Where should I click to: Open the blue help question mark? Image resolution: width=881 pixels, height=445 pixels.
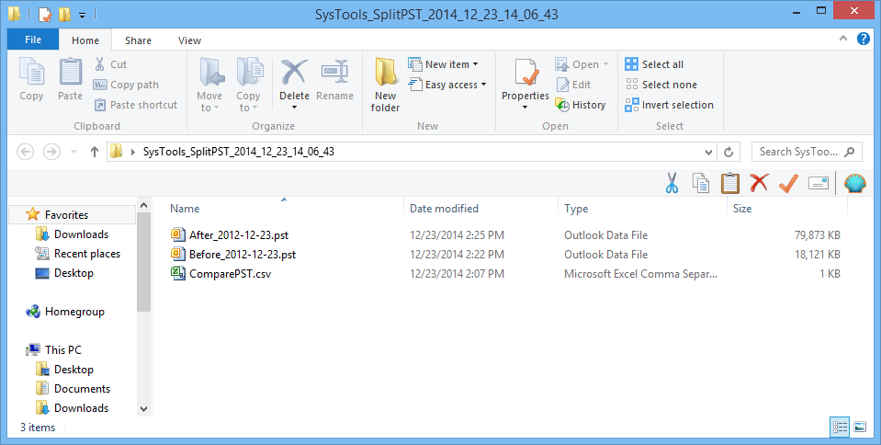coord(863,39)
